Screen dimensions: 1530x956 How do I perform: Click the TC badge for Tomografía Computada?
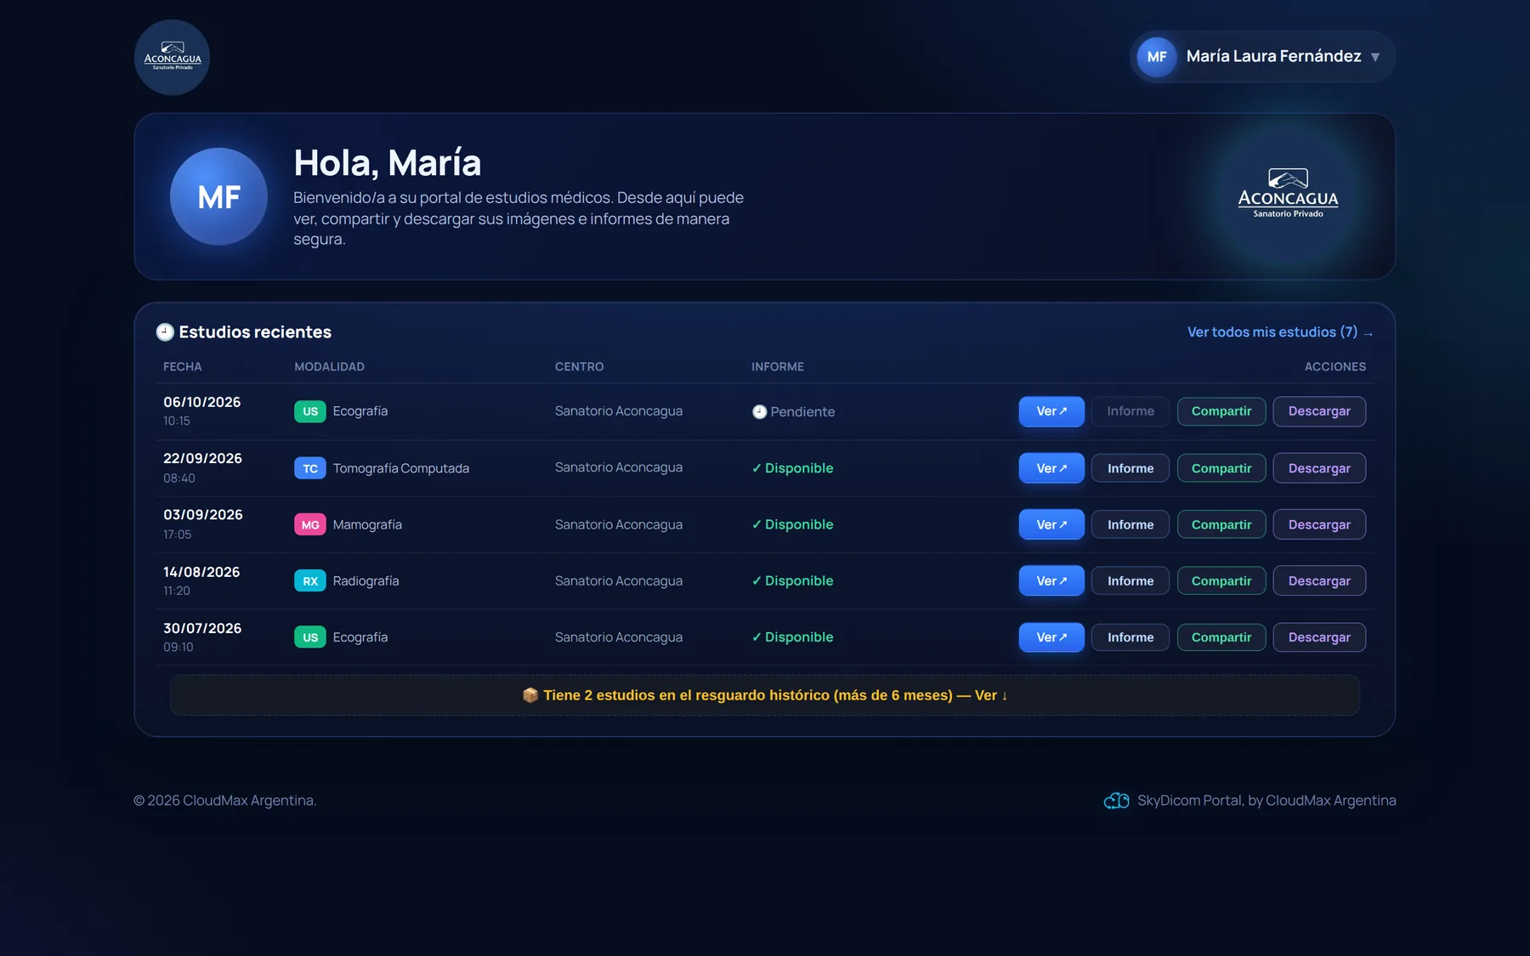(x=310, y=468)
